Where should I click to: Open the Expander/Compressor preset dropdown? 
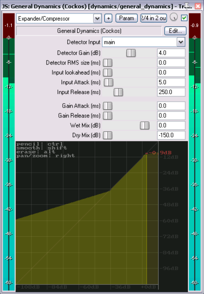59,18
